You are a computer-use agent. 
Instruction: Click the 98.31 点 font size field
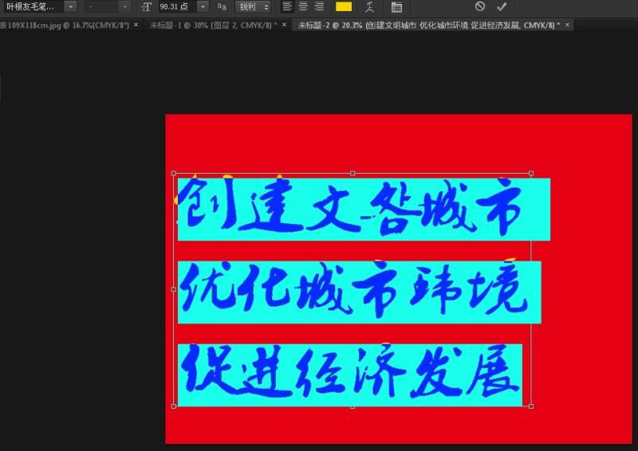[x=175, y=6]
